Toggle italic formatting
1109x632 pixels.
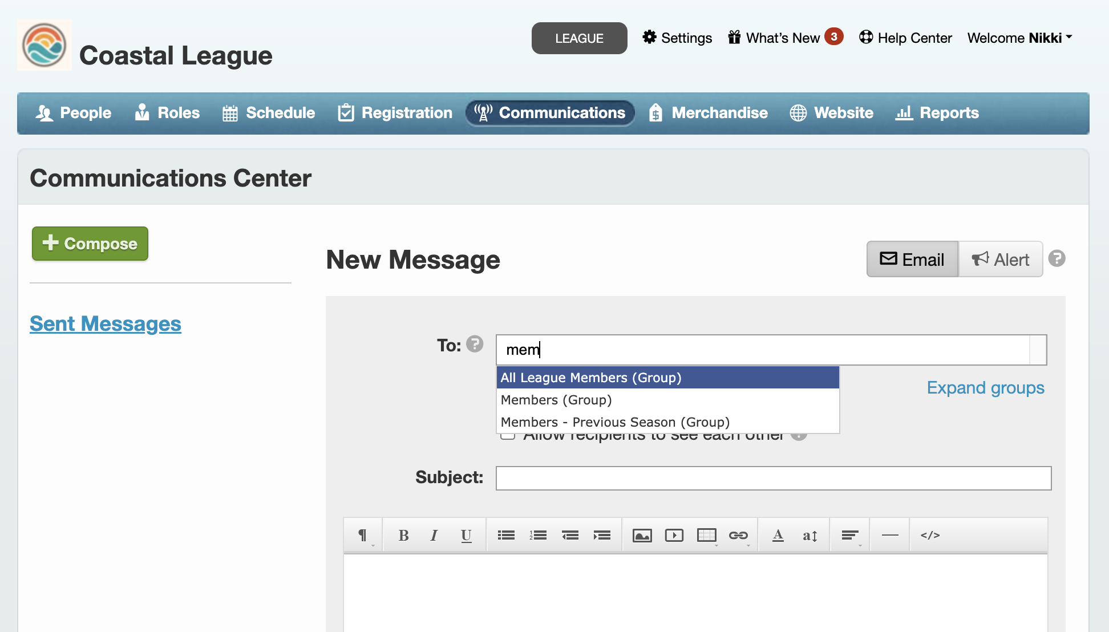(x=434, y=535)
